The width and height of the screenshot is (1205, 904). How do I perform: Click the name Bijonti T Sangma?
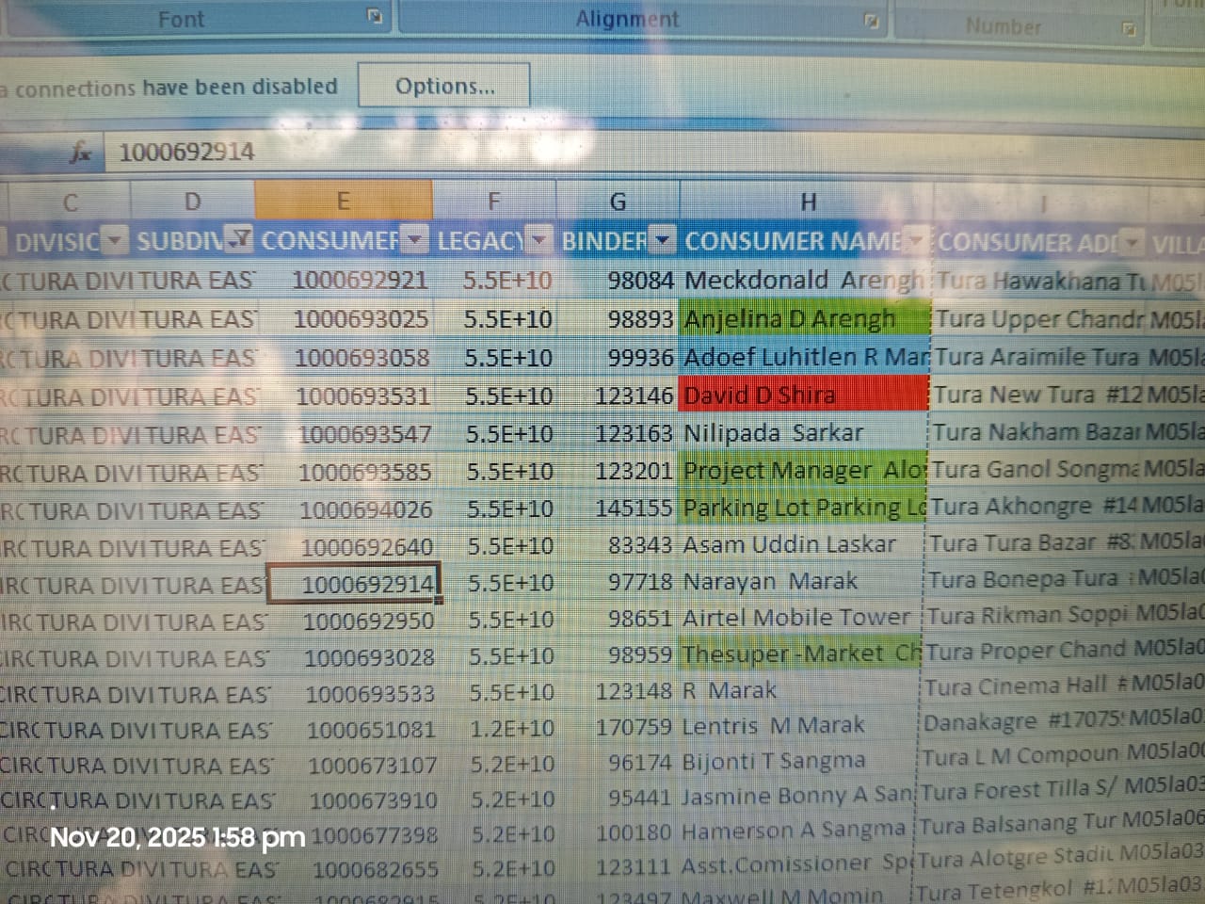[x=797, y=760]
